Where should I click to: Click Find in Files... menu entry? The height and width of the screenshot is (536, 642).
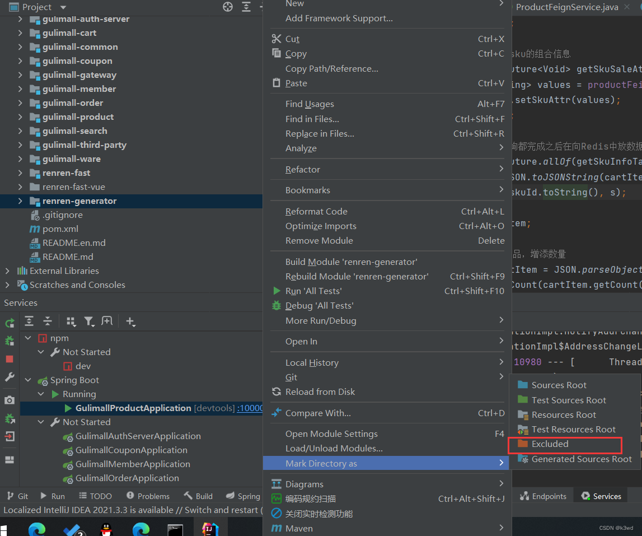(387, 119)
